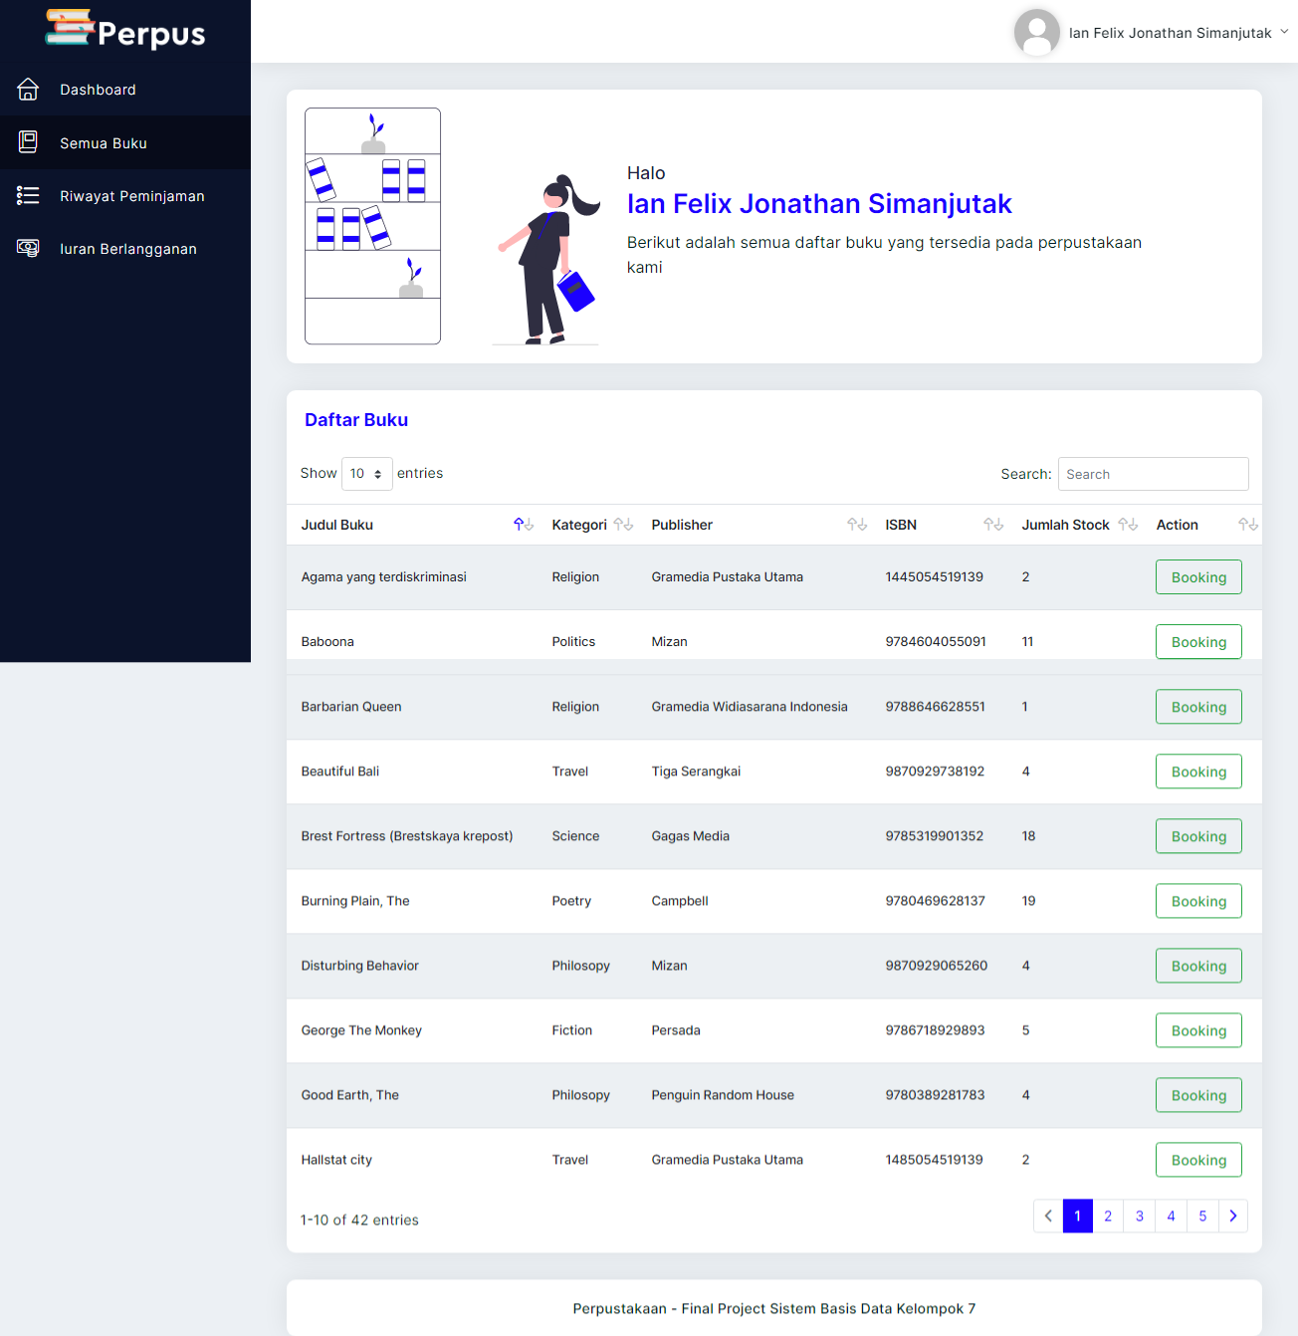The image size is (1298, 1336).
Task: Click inside the Search field
Action: point(1153,474)
